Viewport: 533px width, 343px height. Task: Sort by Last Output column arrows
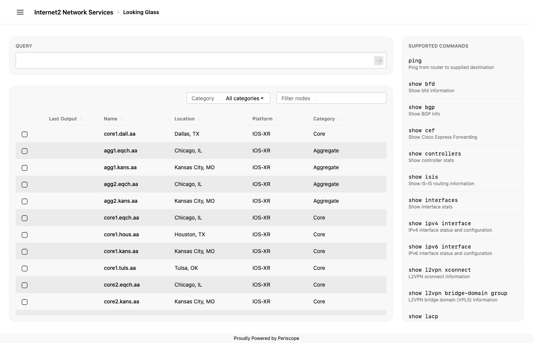pyautogui.click(x=81, y=119)
